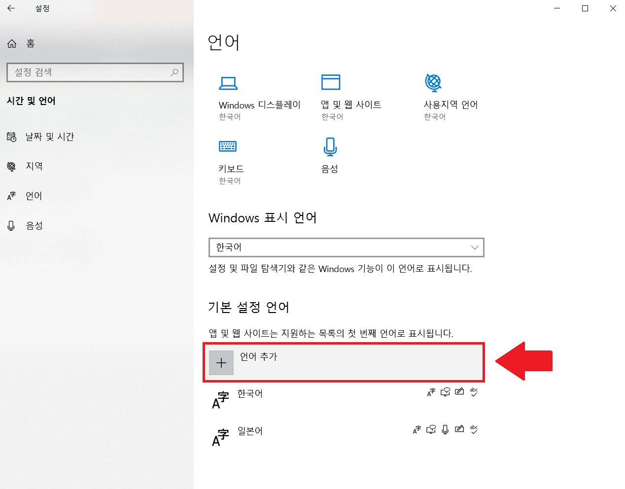Select 한국어 in preferred language list
This screenshot has height=489, width=625.
250,394
